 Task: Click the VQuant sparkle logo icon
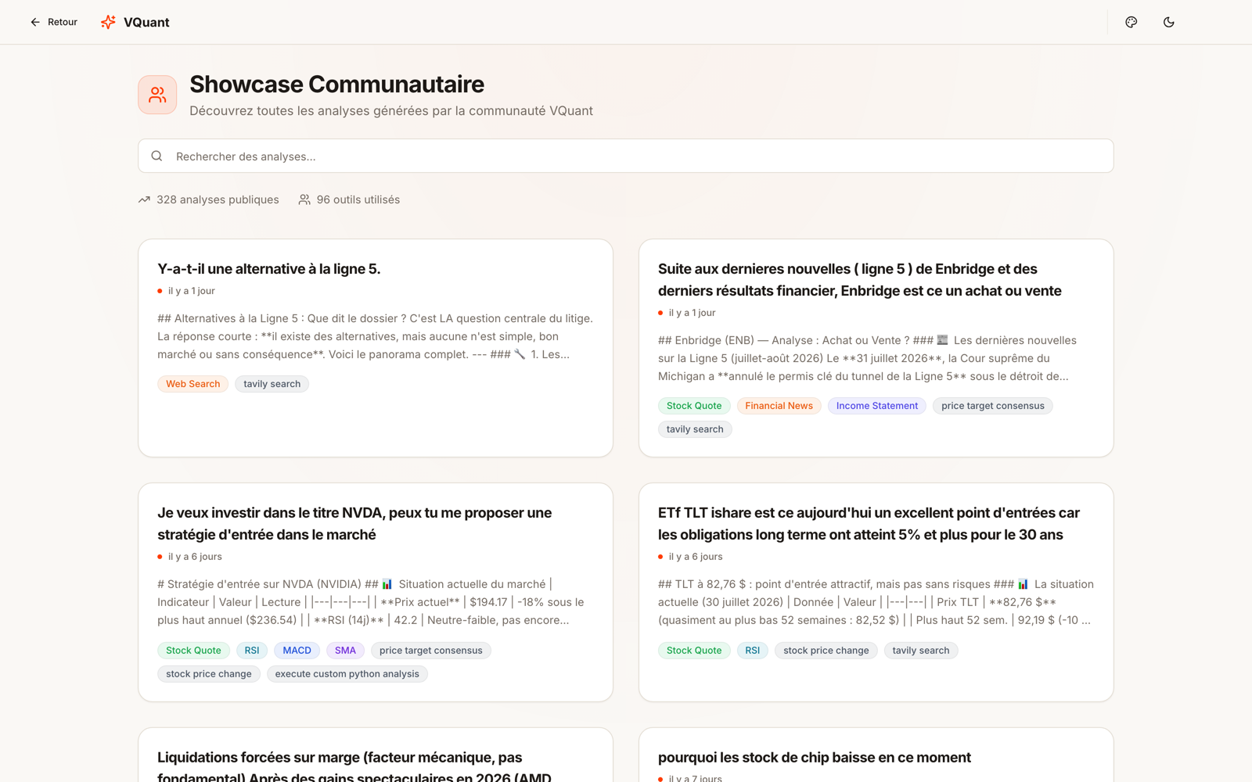pos(108,22)
